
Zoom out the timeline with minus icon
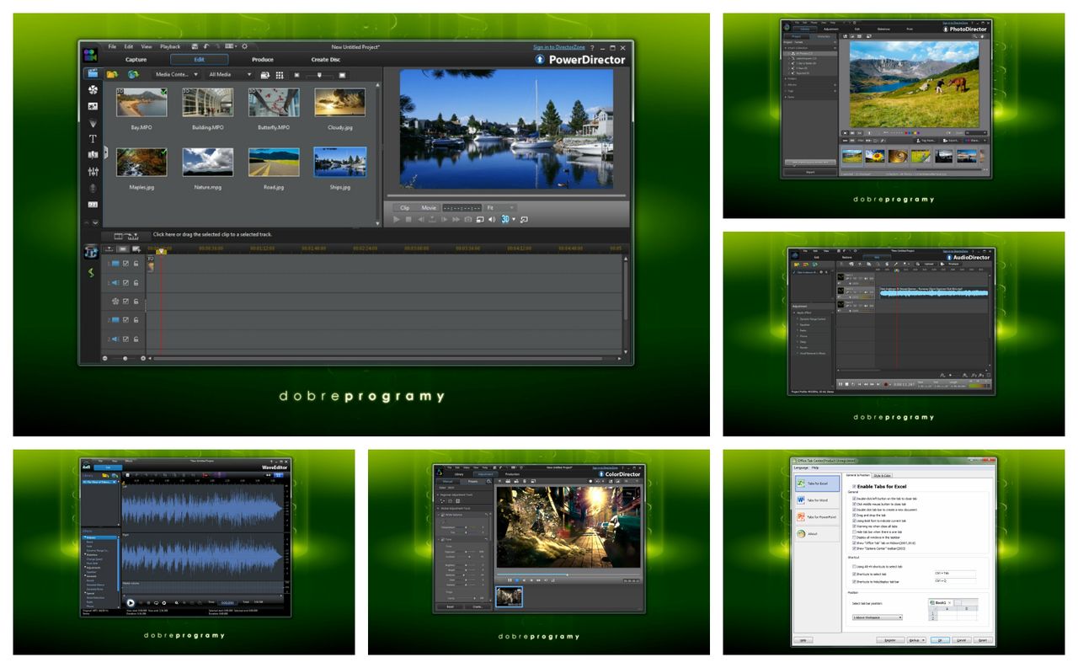coord(104,358)
